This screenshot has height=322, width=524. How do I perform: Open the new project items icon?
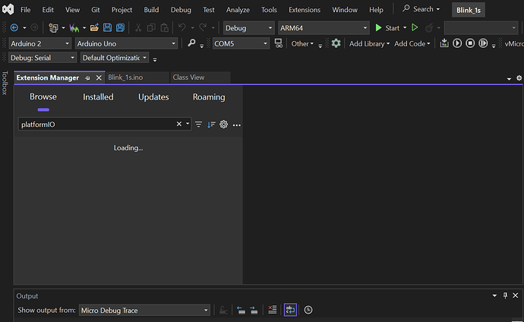pos(53,28)
